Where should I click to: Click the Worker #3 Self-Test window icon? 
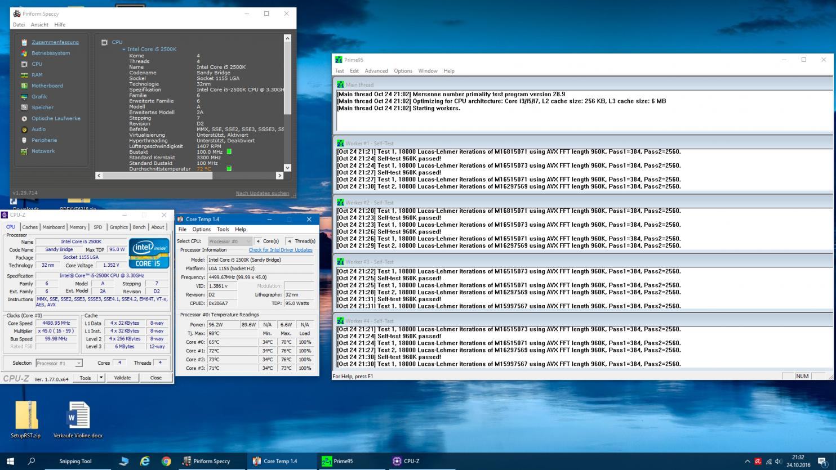340,262
